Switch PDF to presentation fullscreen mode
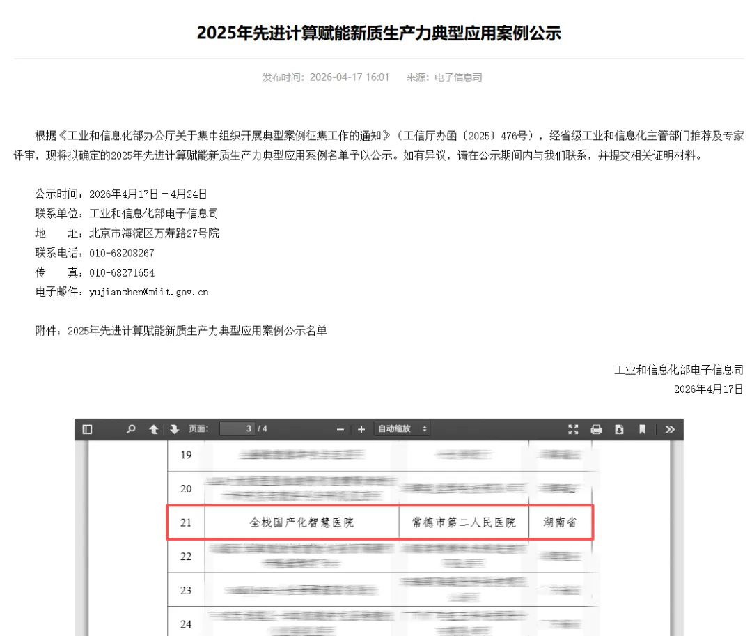This screenshot has width=752, height=636. pos(573,429)
